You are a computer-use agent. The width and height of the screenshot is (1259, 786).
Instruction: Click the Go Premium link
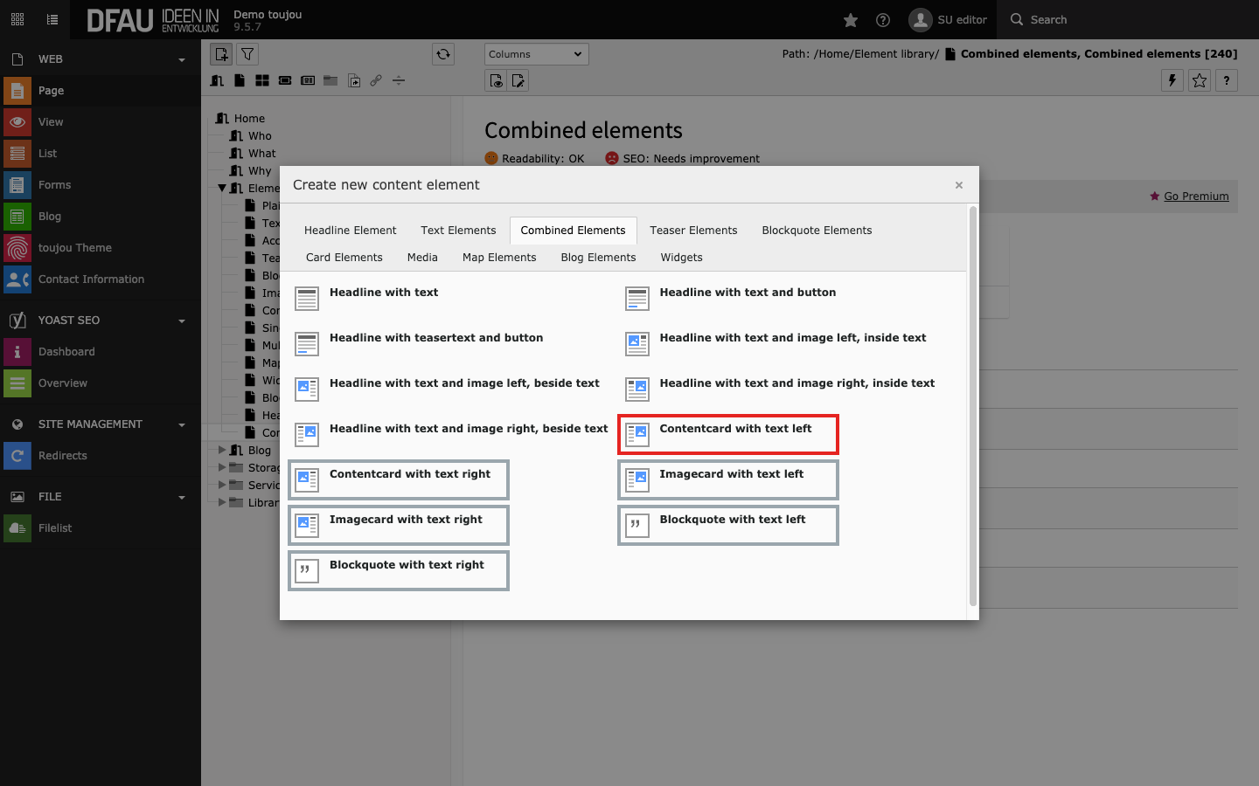click(x=1195, y=196)
